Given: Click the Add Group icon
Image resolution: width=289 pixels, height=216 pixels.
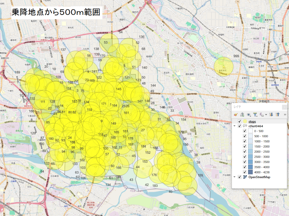Looking at the screenshot, I should pyautogui.click(x=242, y=115).
